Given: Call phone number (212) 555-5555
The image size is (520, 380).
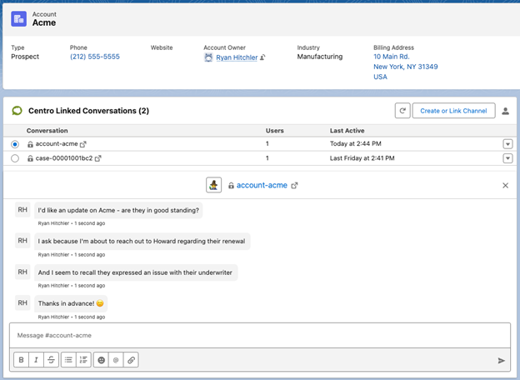Looking at the screenshot, I should tap(95, 57).
